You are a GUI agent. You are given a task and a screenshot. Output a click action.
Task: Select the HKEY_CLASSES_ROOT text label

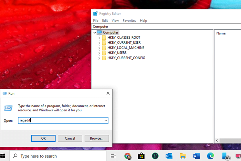(x=124, y=38)
